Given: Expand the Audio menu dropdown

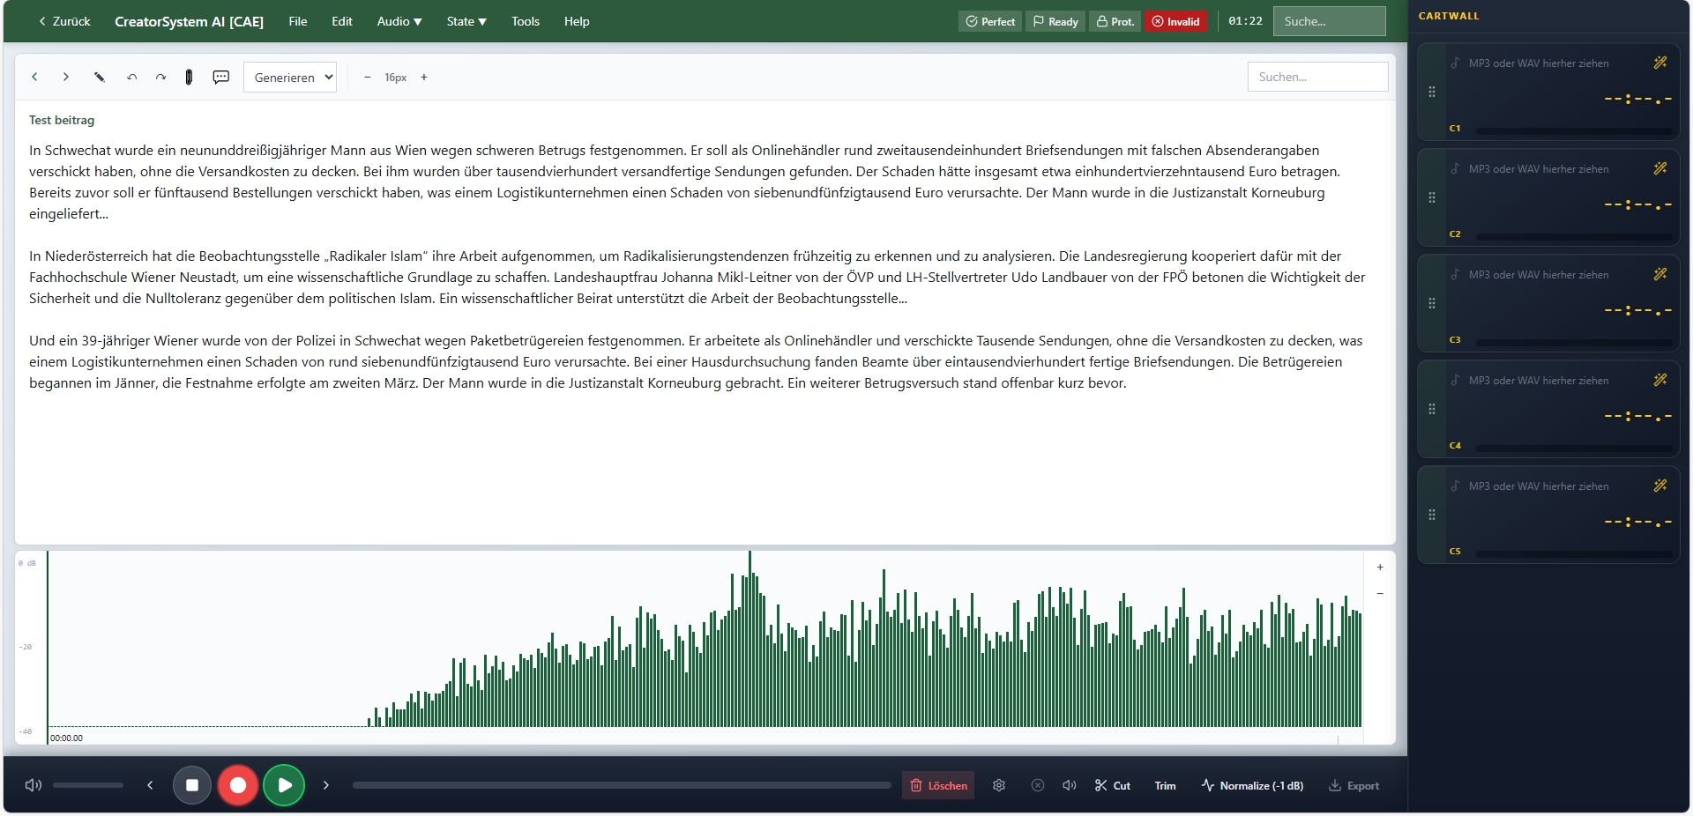Looking at the screenshot, I should [x=398, y=21].
